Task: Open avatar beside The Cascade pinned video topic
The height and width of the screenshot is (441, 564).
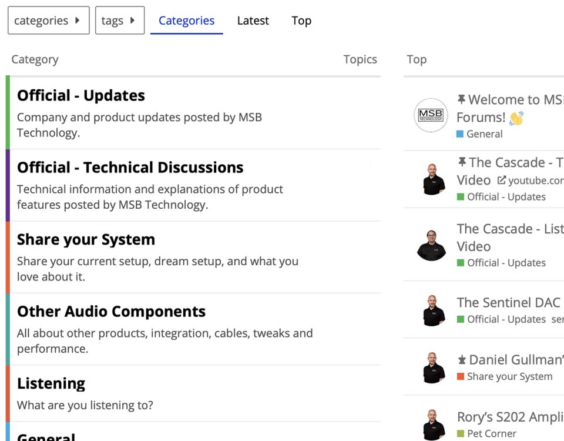Action: click(433, 179)
